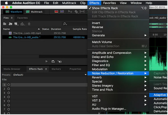Click the 8:00 mark on timeline ruler
The width and height of the screenshot is (168, 115).
pos(155,35)
